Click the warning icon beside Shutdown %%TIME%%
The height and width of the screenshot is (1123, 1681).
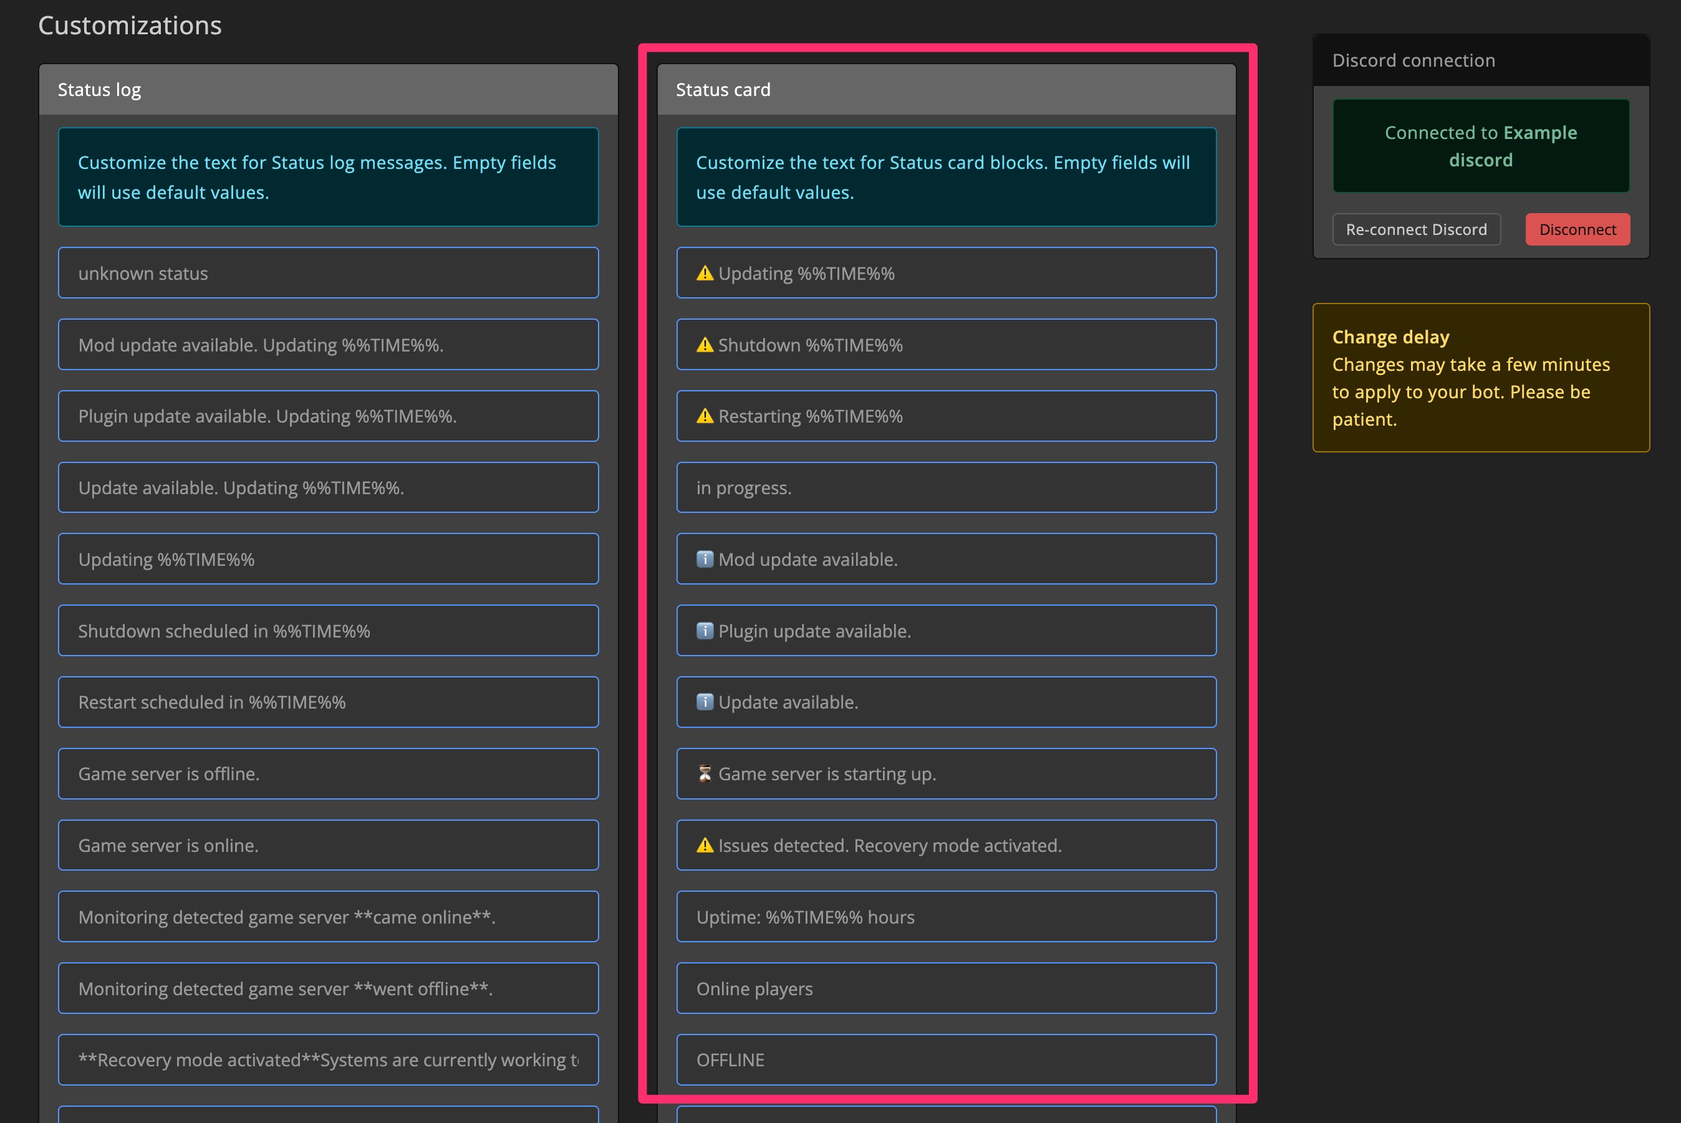[705, 345]
